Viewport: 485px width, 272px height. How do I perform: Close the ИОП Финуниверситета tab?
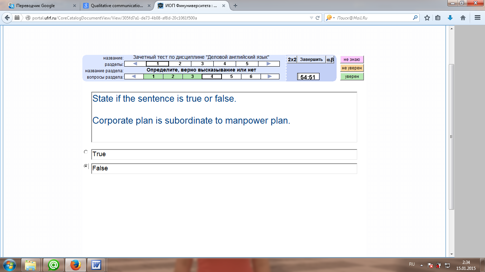pyautogui.click(x=224, y=6)
